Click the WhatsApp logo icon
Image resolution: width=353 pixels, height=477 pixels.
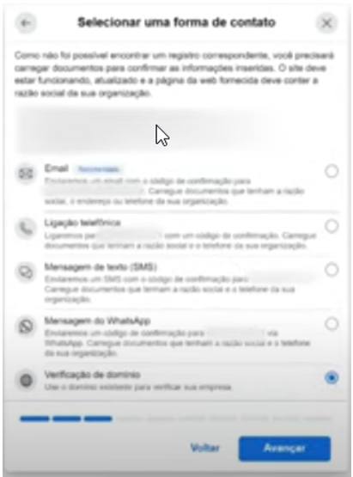[26, 327]
